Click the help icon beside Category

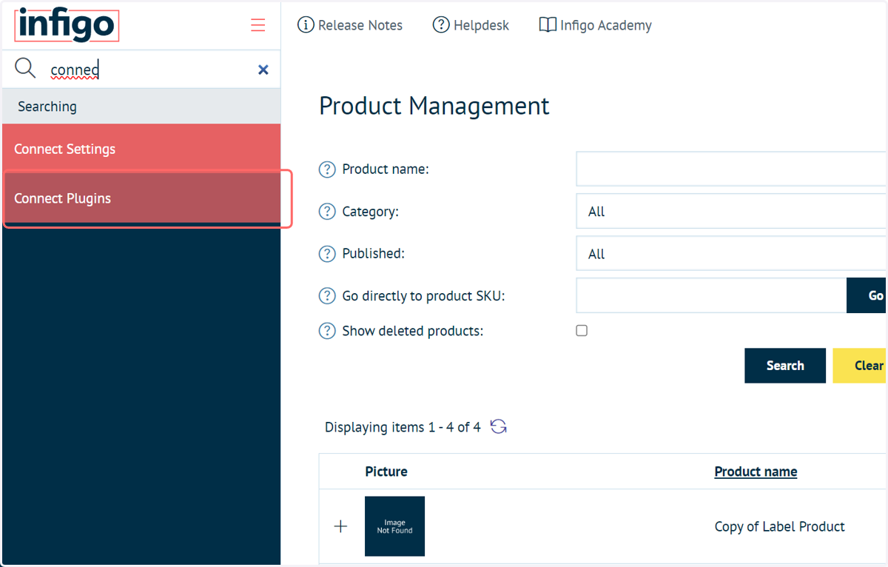pyautogui.click(x=327, y=212)
